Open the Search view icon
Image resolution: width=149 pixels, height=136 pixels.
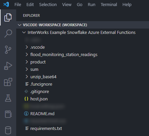tap(8, 34)
